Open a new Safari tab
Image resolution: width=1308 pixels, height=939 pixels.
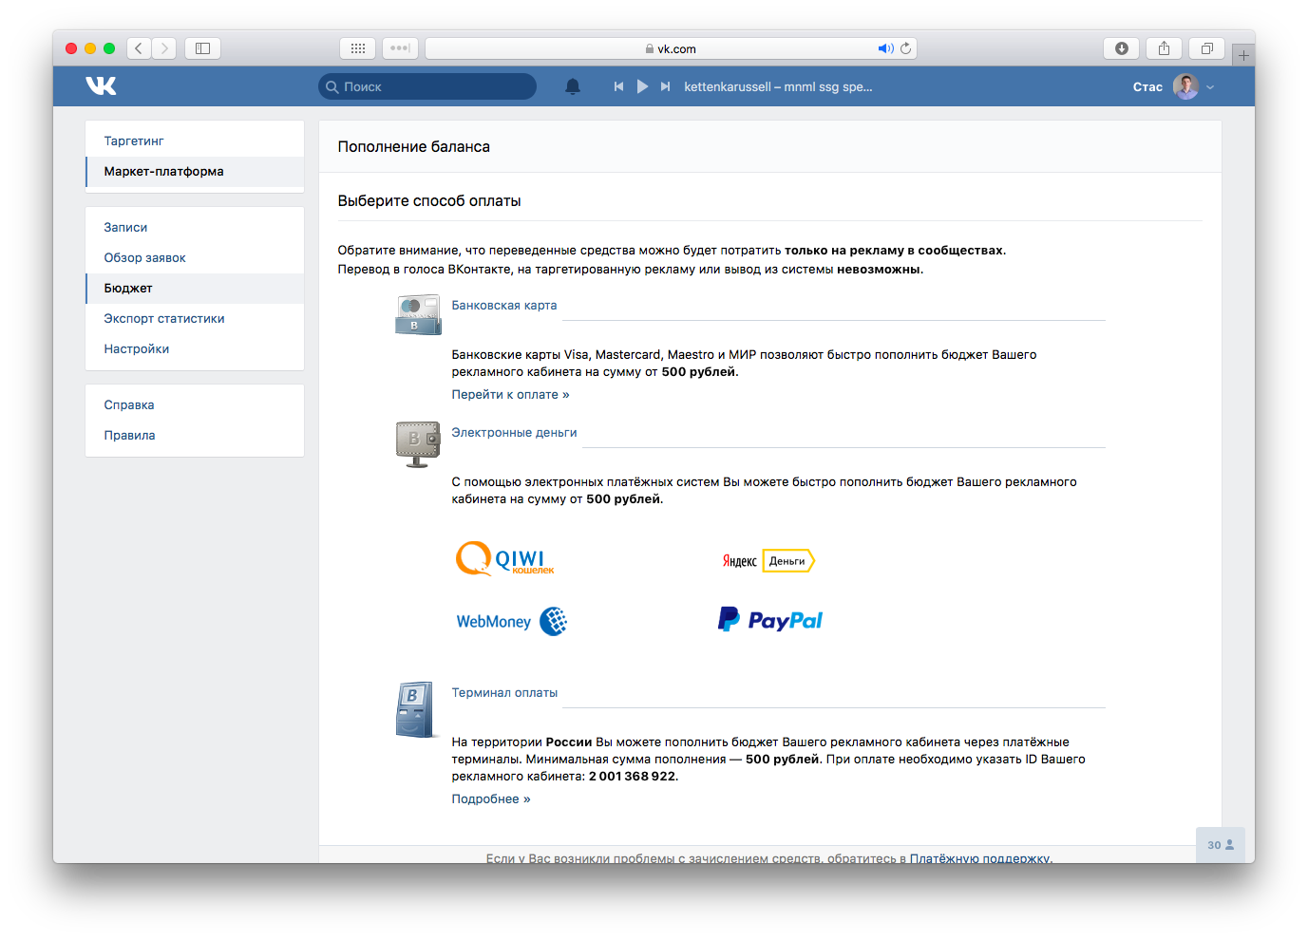(x=1243, y=55)
